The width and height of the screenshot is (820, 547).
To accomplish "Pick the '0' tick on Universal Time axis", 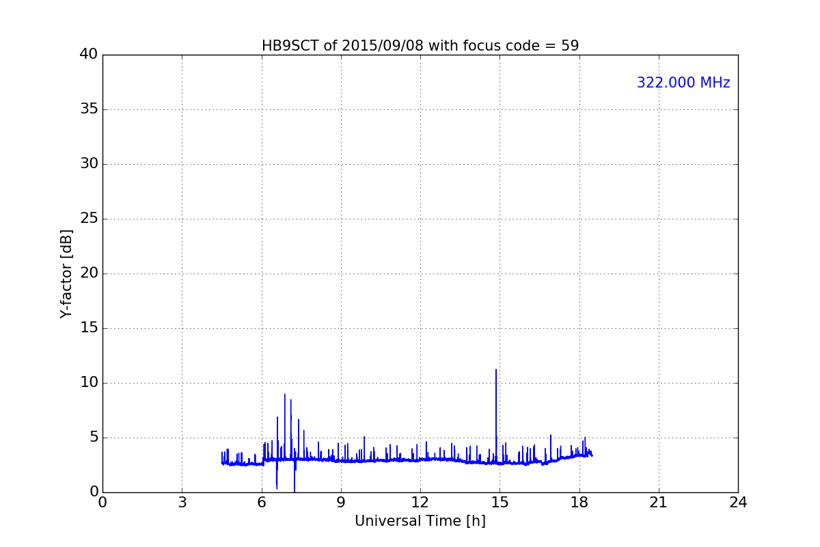I will 102,503.
